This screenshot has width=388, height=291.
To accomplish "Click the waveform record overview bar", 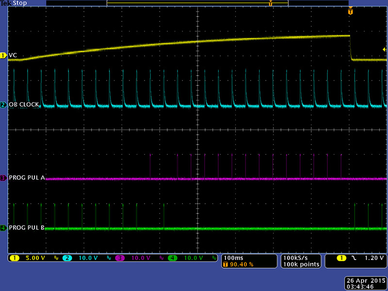I will (197, 3).
